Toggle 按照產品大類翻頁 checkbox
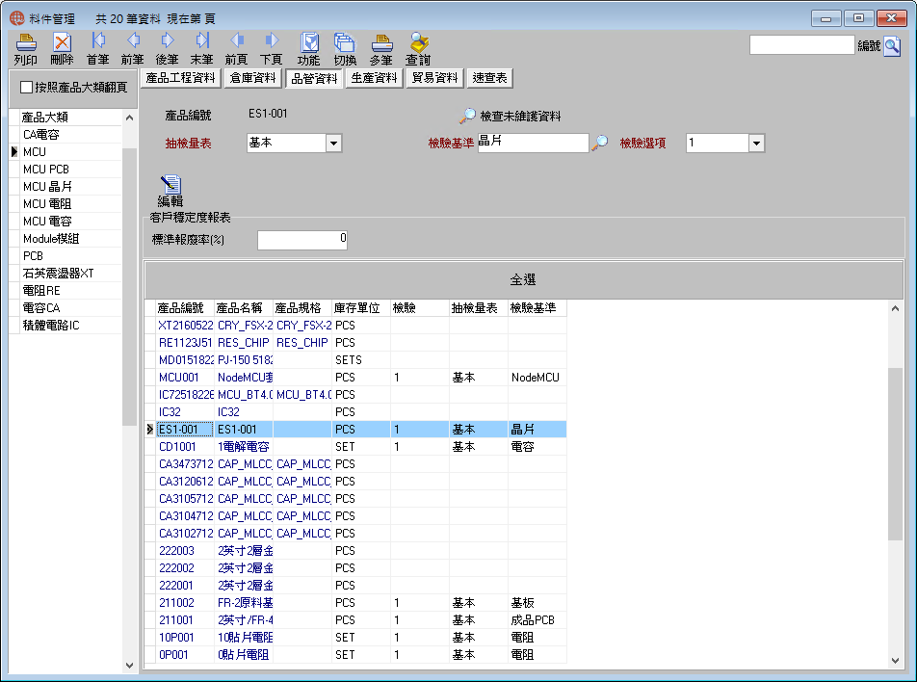917x682 pixels. tap(26, 87)
